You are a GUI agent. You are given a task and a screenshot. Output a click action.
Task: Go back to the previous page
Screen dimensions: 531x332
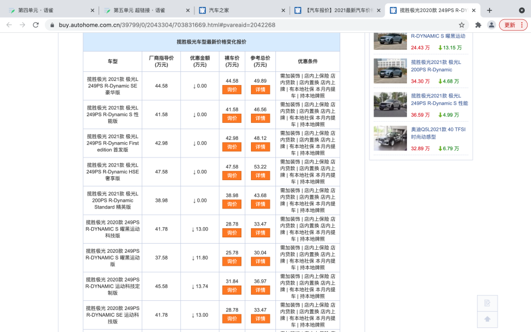click(9, 25)
